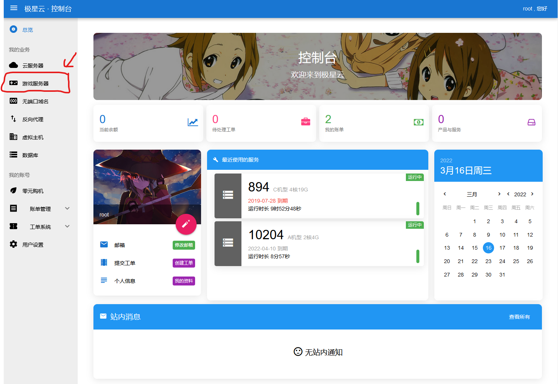Open the hamburger navigation menu
Viewport: 558px width, 384px height.
(14, 8)
